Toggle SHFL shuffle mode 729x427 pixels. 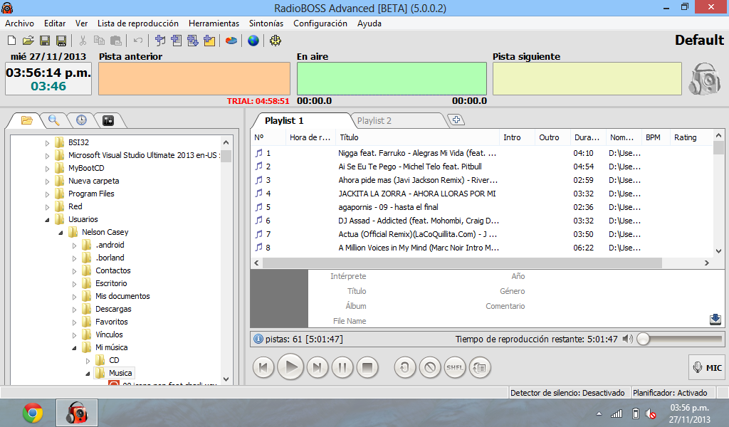point(455,368)
